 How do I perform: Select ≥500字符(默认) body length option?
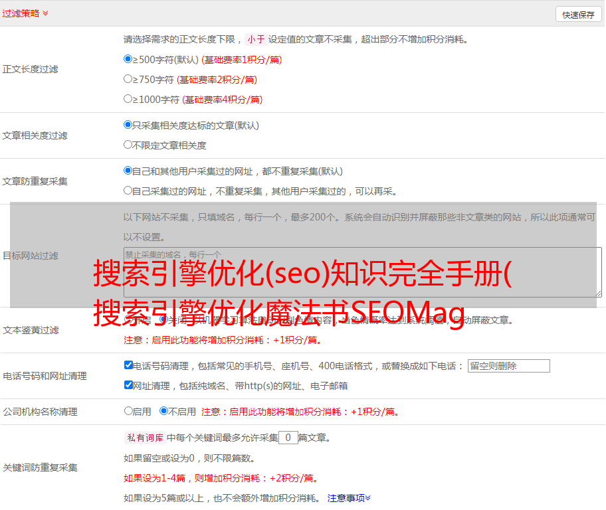pyautogui.click(x=128, y=59)
